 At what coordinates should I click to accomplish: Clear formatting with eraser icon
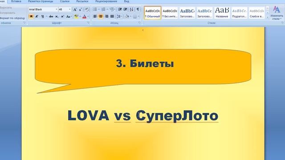(87, 9)
